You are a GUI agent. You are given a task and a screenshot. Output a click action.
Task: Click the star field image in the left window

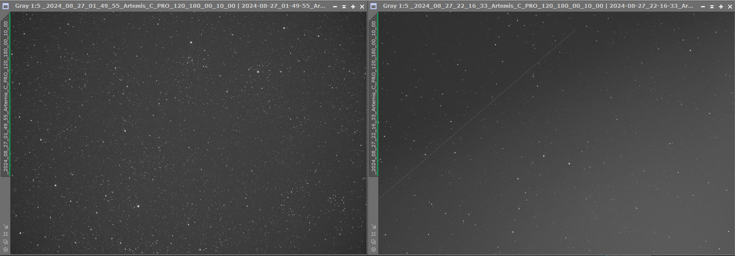click(188, 133)
